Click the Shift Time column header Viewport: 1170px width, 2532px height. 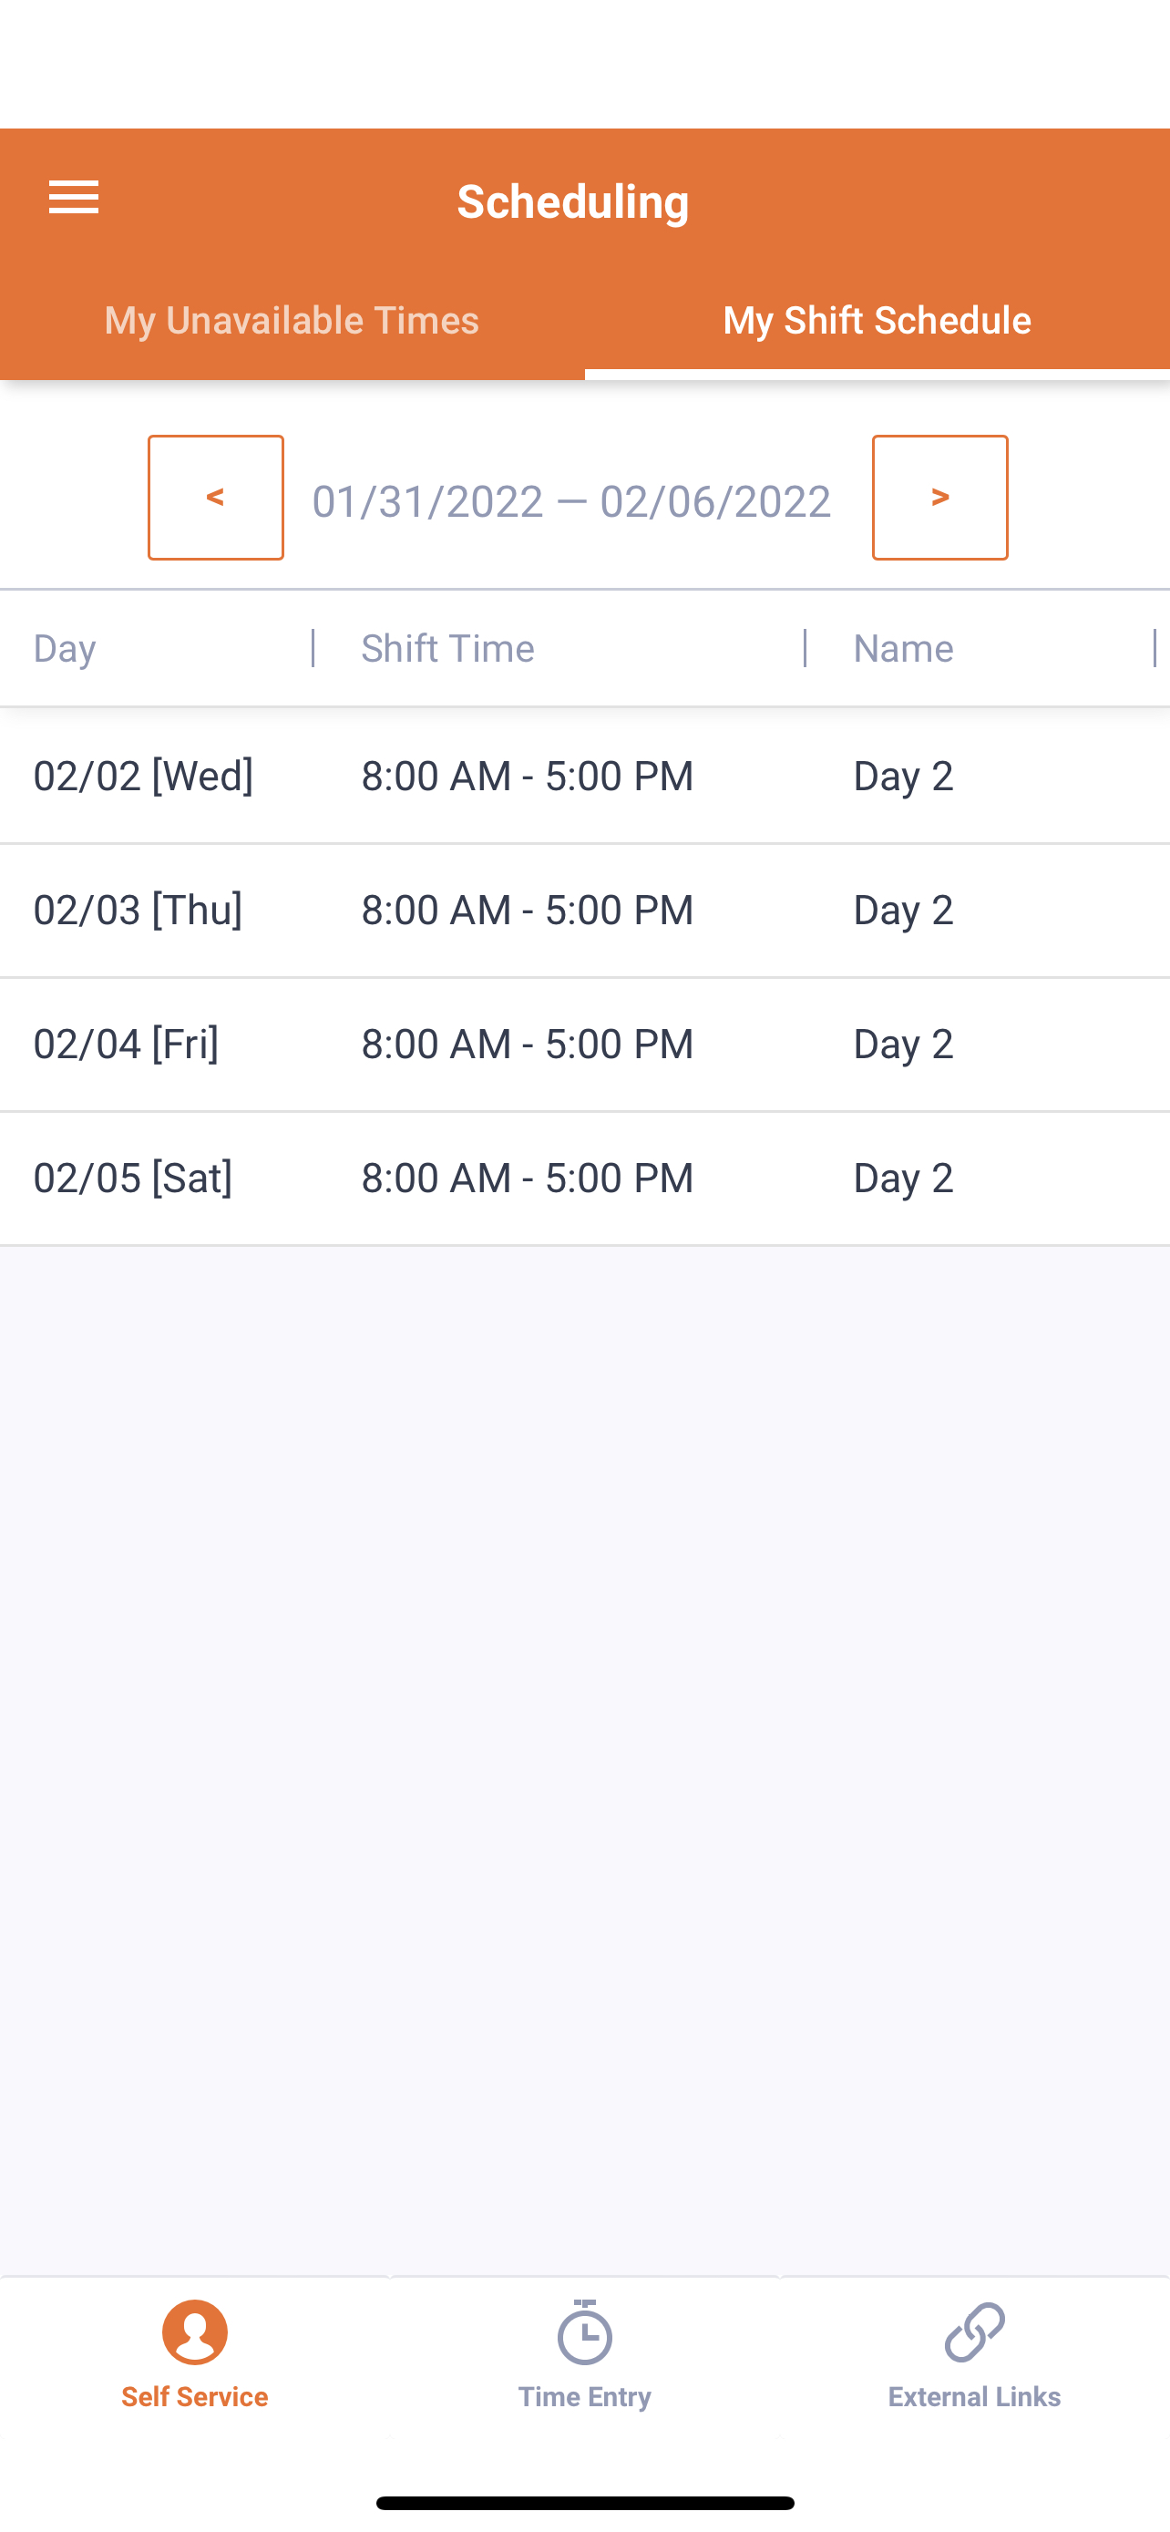[448, 649]
